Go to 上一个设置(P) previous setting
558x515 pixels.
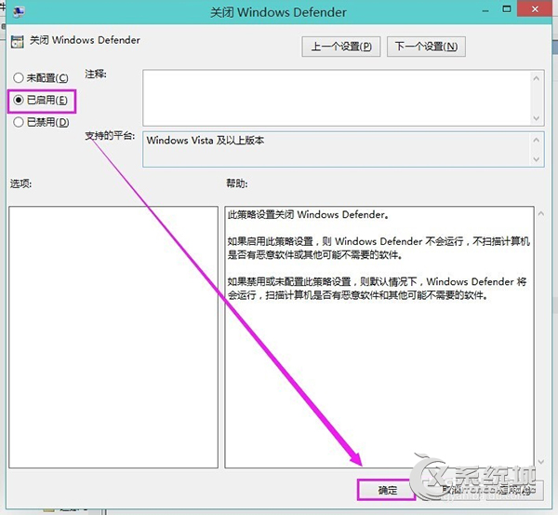[341, 47]
